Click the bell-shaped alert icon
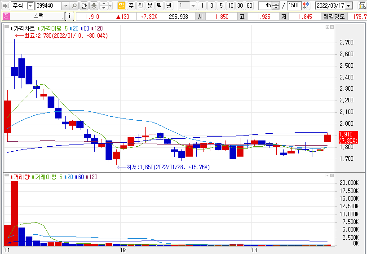The width and height of the screenshot is (367, 254). (x=93, y=6)
